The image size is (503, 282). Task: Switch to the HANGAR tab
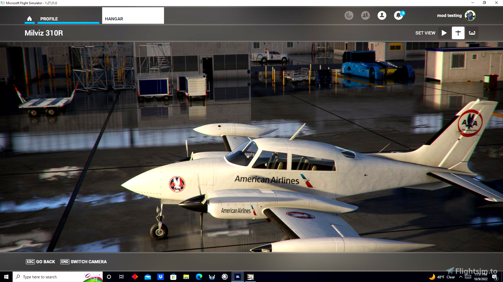(133, 16)
